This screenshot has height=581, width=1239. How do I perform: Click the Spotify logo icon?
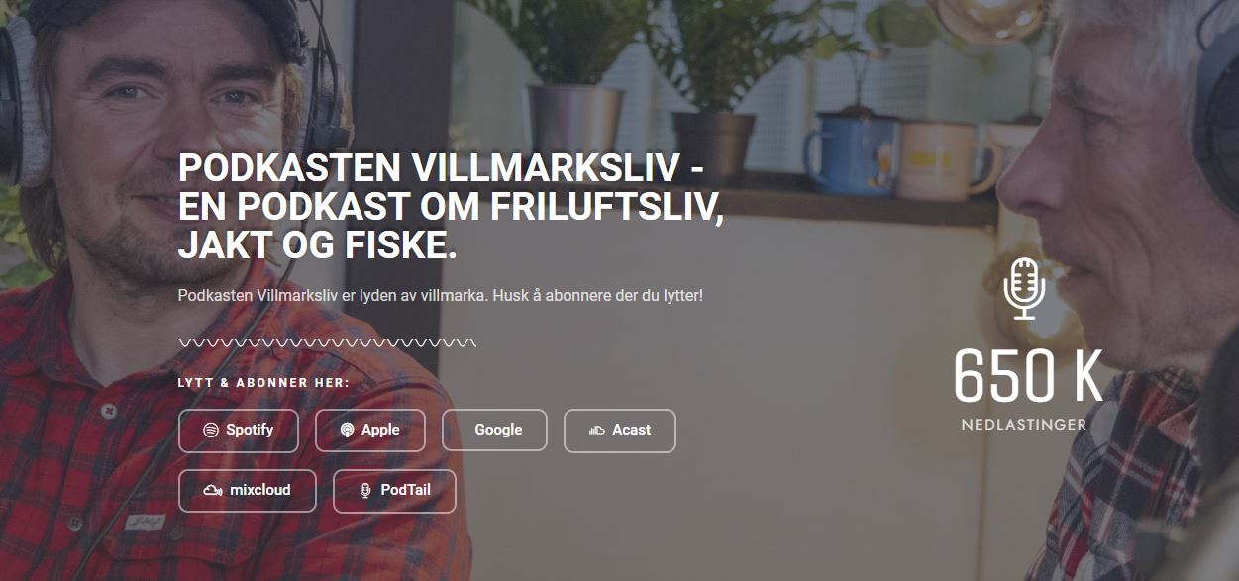pyautogui.click(x=210, y=431)
